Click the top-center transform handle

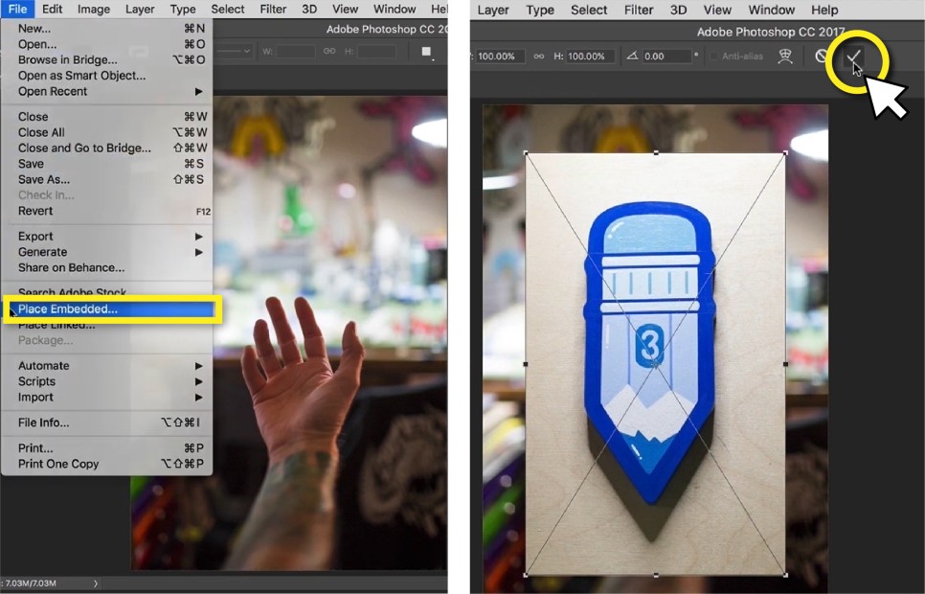pyautogui.click(x=656, y=153)
